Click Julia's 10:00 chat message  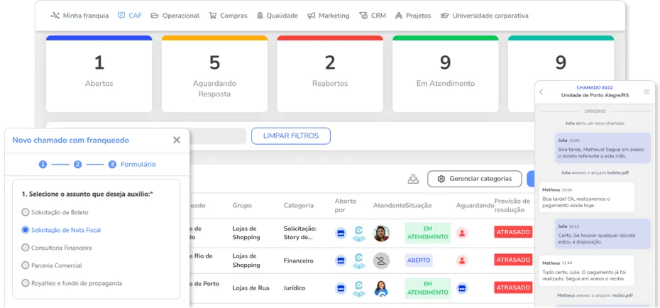[603, 148]
